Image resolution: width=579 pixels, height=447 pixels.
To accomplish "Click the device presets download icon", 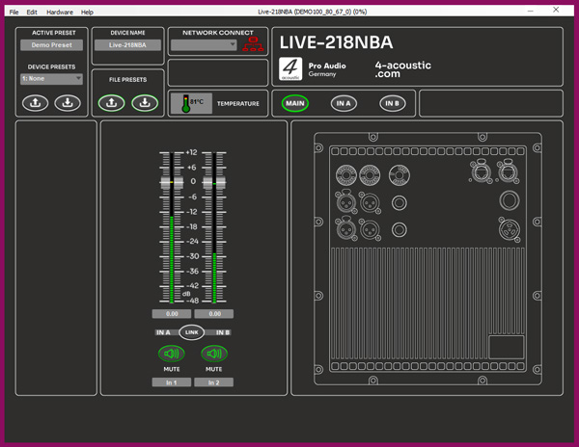I will [67, 103].
